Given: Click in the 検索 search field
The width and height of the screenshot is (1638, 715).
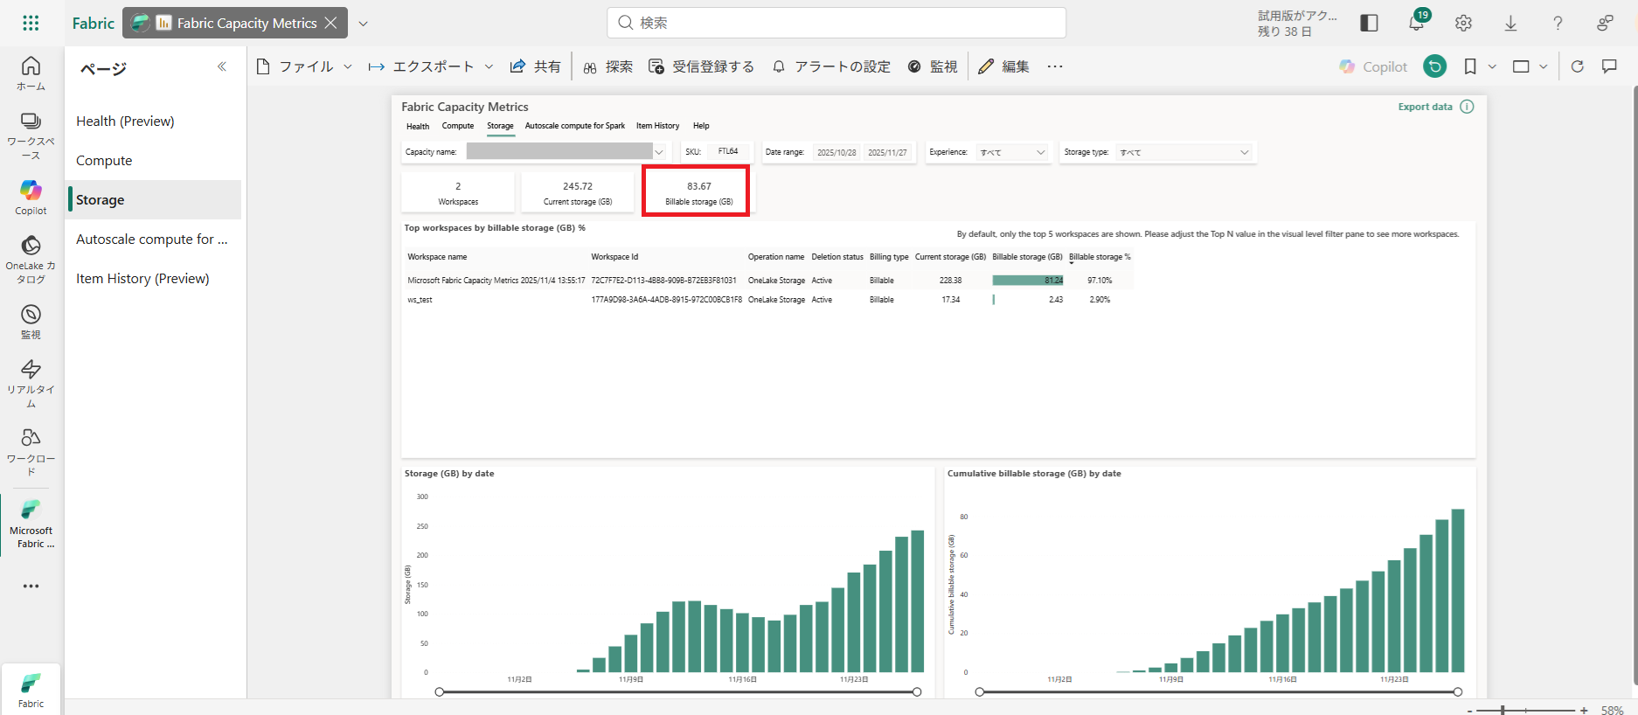Looking at the screenshot, I should 836,23.
